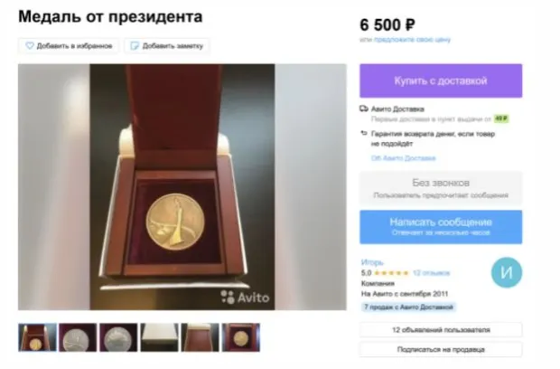Select the fourth thumbnail showing white box
The width and height of the screenshot is (560, 369).
(x=159, y=337)
